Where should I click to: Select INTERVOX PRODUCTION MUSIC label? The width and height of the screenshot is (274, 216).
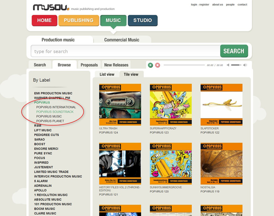pos(58,176)
